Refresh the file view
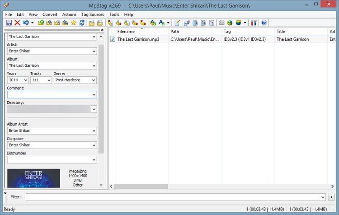Viewport: 339px width, 215px height. (x=82, y=23)
